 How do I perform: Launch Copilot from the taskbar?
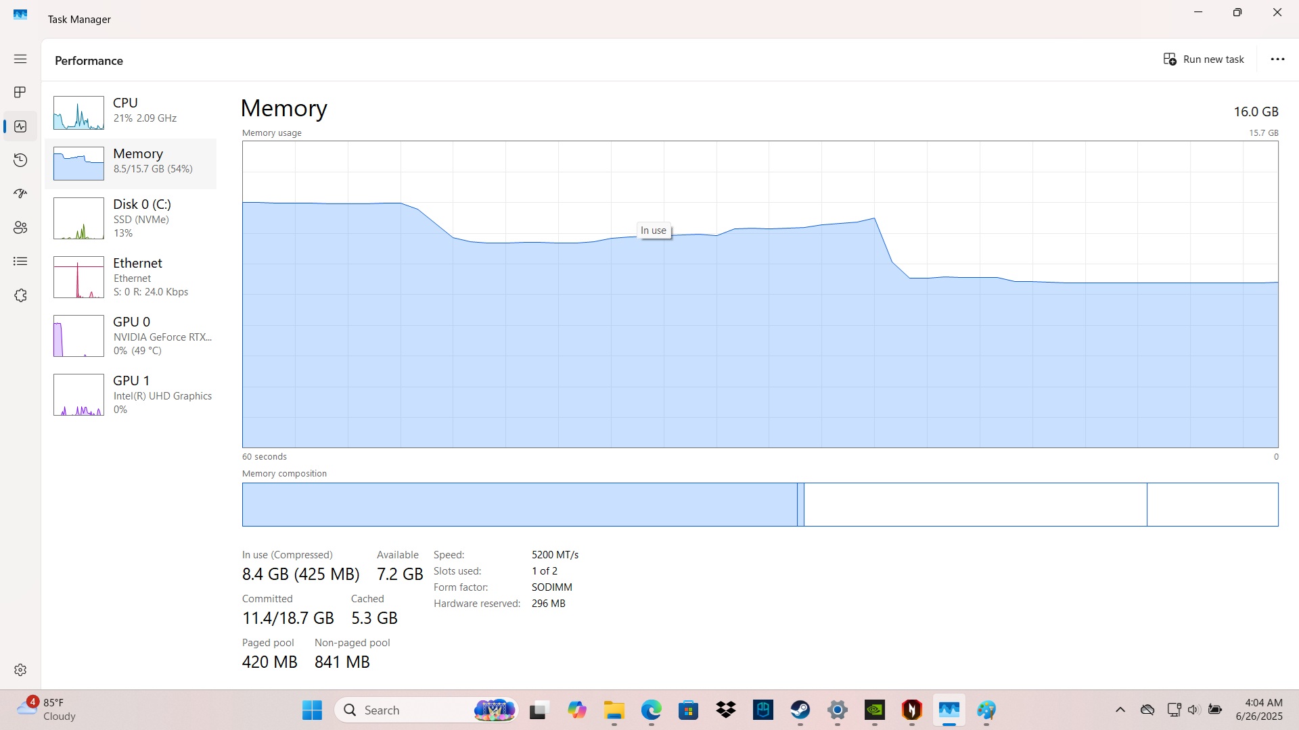[x=576, y=710]
